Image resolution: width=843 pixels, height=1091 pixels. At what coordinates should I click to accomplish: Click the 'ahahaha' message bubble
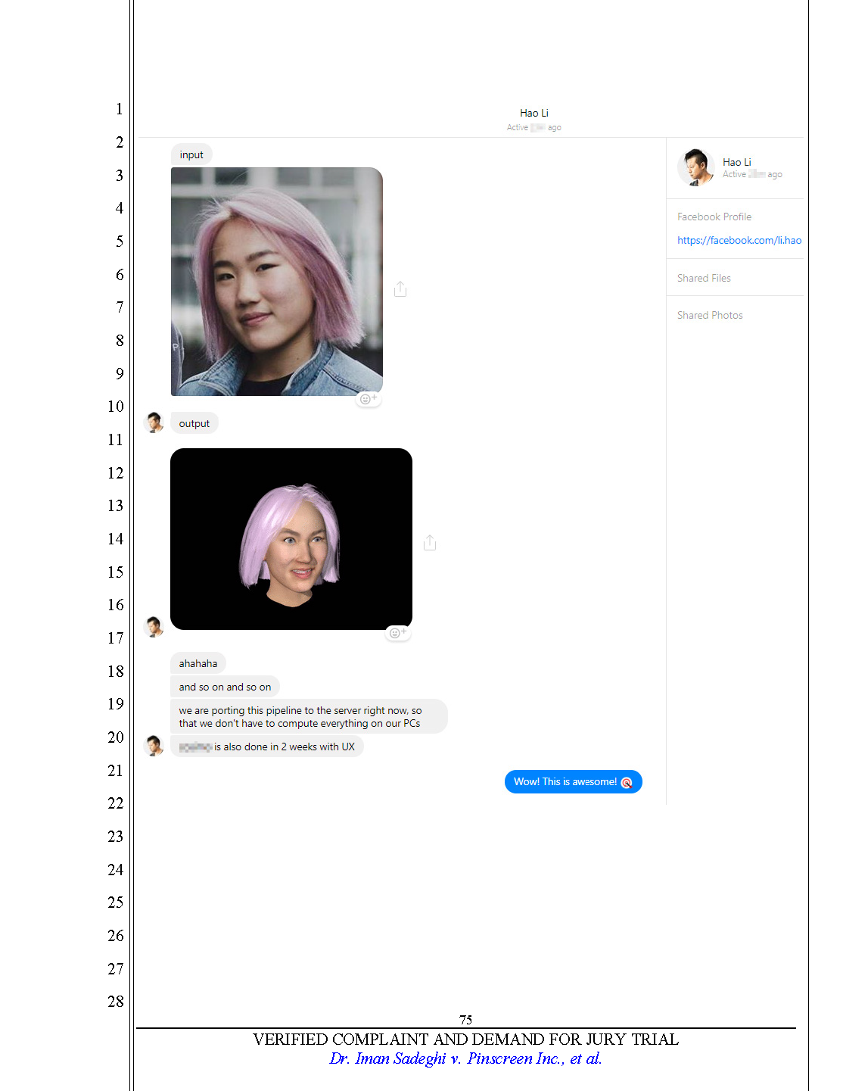tap(198, 662)
